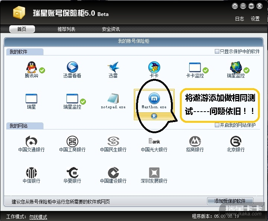This screenshot has width=268, height=221.
Task: Open 中国民生银行 website icon
Action: tap(113, 141)
